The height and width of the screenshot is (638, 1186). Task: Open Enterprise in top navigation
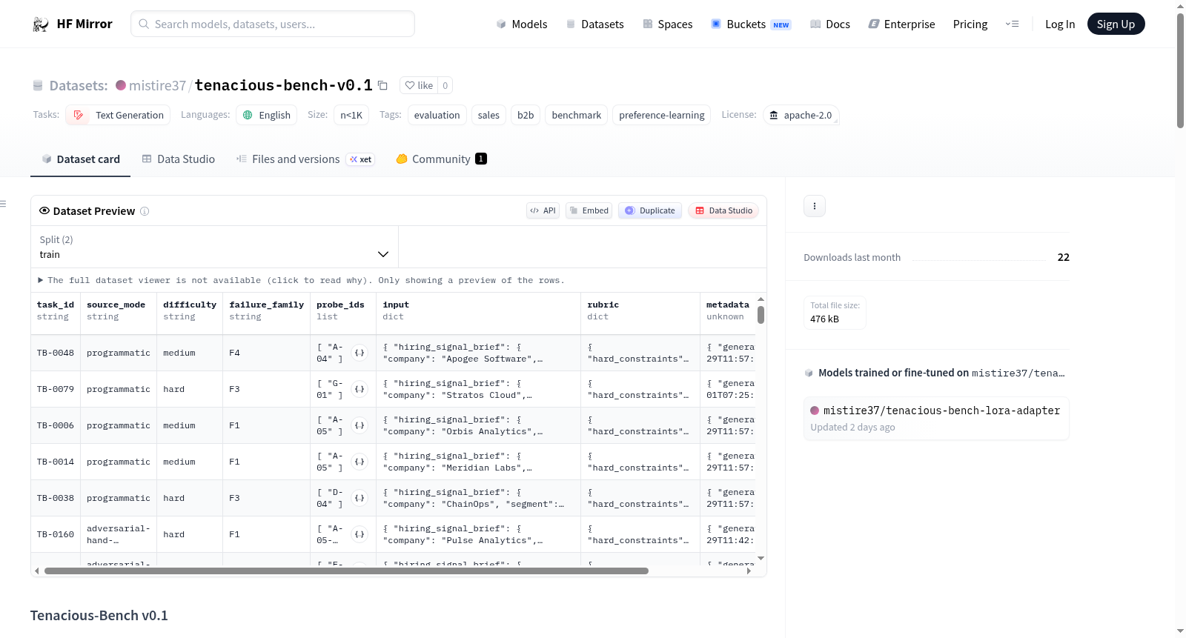click(x=902, y=24)
